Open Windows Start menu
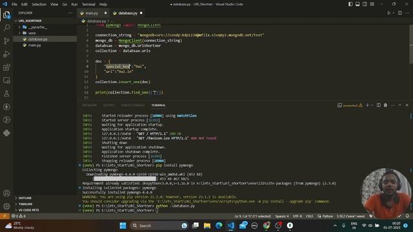413x232 pixels. coord(123,226)
